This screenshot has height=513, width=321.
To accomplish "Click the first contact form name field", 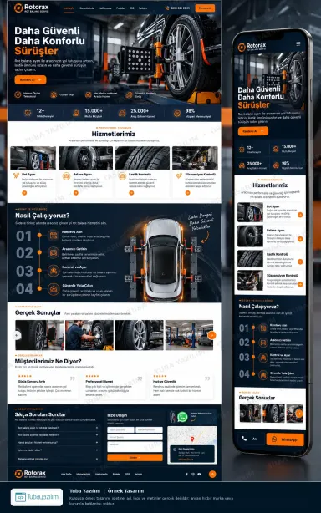I will coord(120,430).
